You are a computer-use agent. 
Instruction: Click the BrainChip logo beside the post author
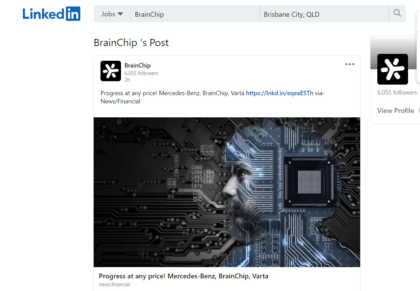coord(111,71)
